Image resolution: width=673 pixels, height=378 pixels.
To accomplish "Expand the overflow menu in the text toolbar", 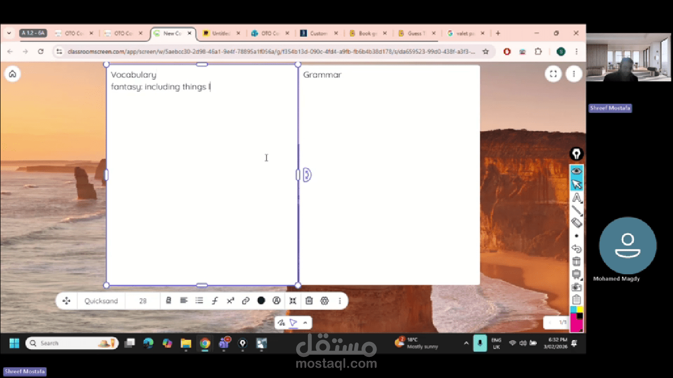I will pyautogui.click(x=340, y=301).
